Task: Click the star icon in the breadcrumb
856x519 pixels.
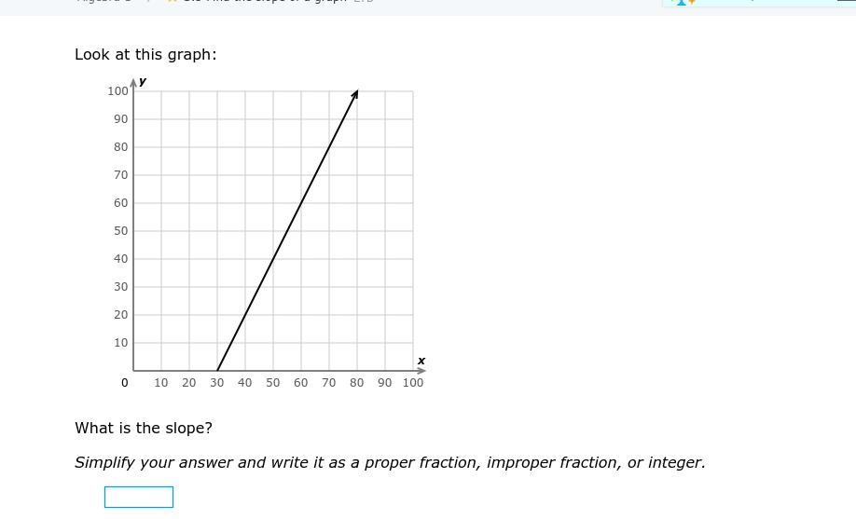Action: tap(172, 1)
